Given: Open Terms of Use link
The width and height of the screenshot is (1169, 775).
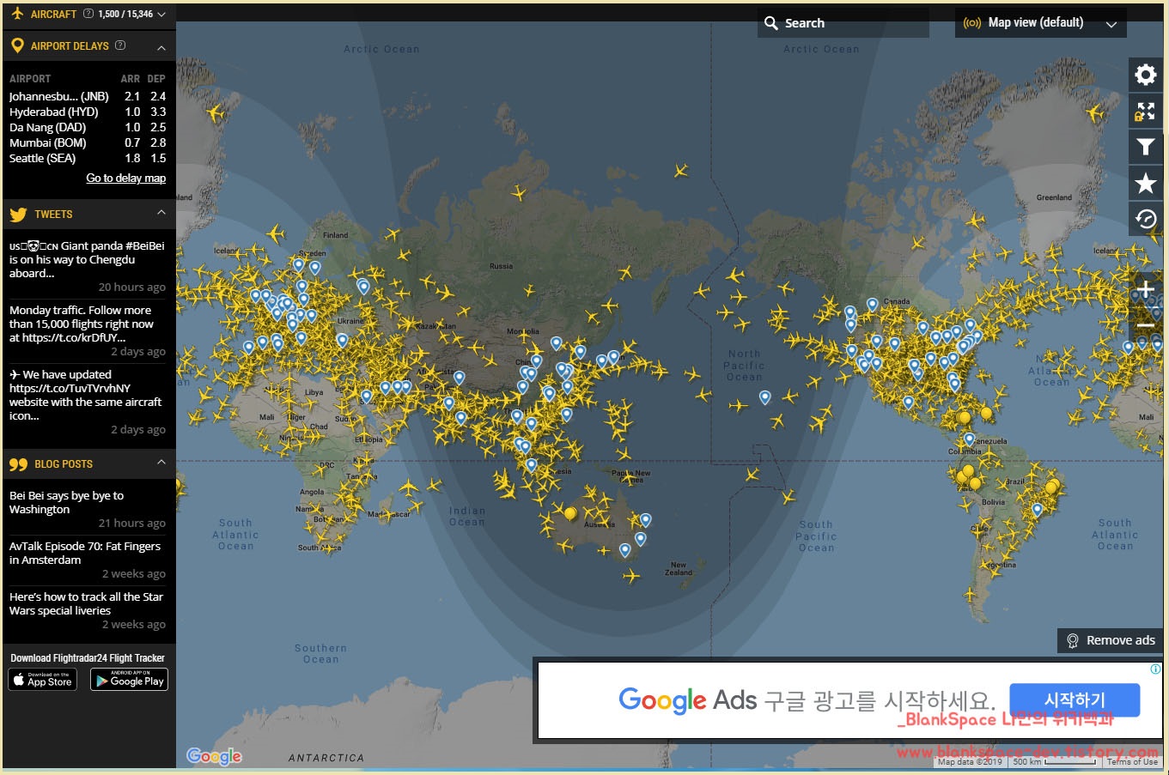Looking at the screenshot, I should pyautogui.click(x=1132, y=761).
